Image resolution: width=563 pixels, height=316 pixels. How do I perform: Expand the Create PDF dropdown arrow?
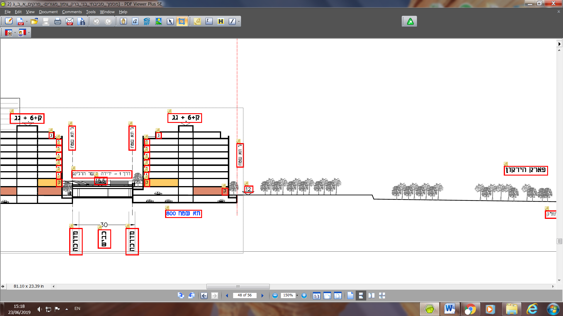point(27,21)
